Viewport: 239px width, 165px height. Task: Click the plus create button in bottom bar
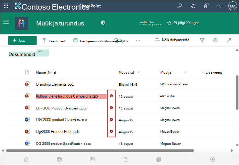212,159
